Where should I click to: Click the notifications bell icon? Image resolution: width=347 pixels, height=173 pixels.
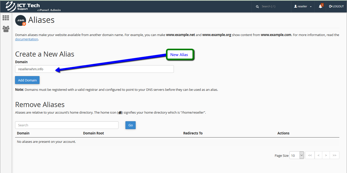(x=320, y=6)
